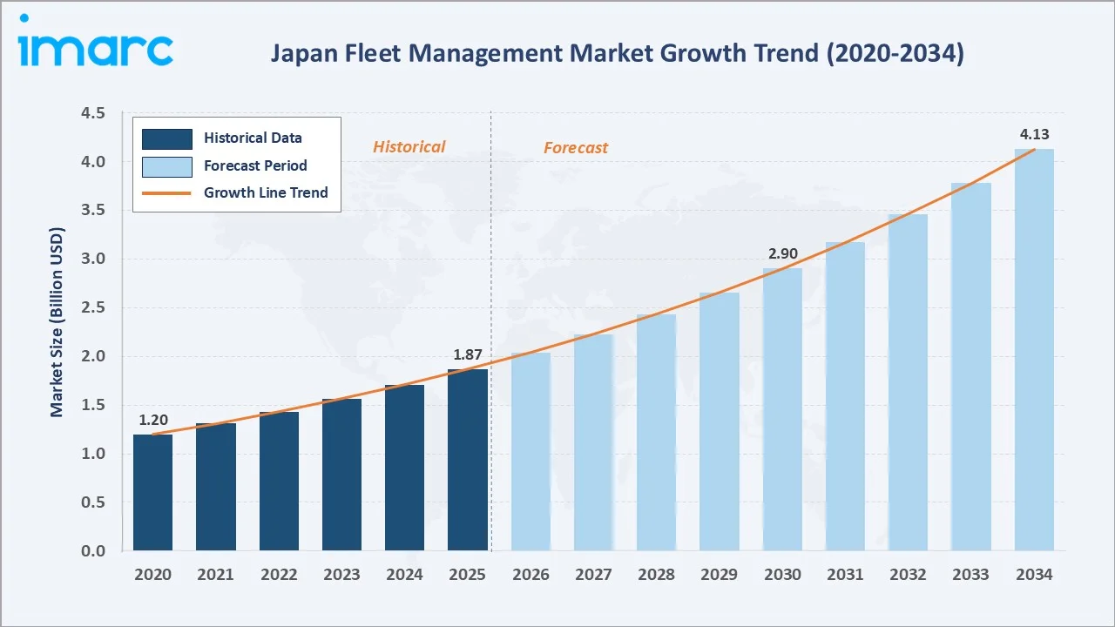Select the Forecast Period light blue legend swatch
The width and height of the screenshot is (1115, 627).
167,166
